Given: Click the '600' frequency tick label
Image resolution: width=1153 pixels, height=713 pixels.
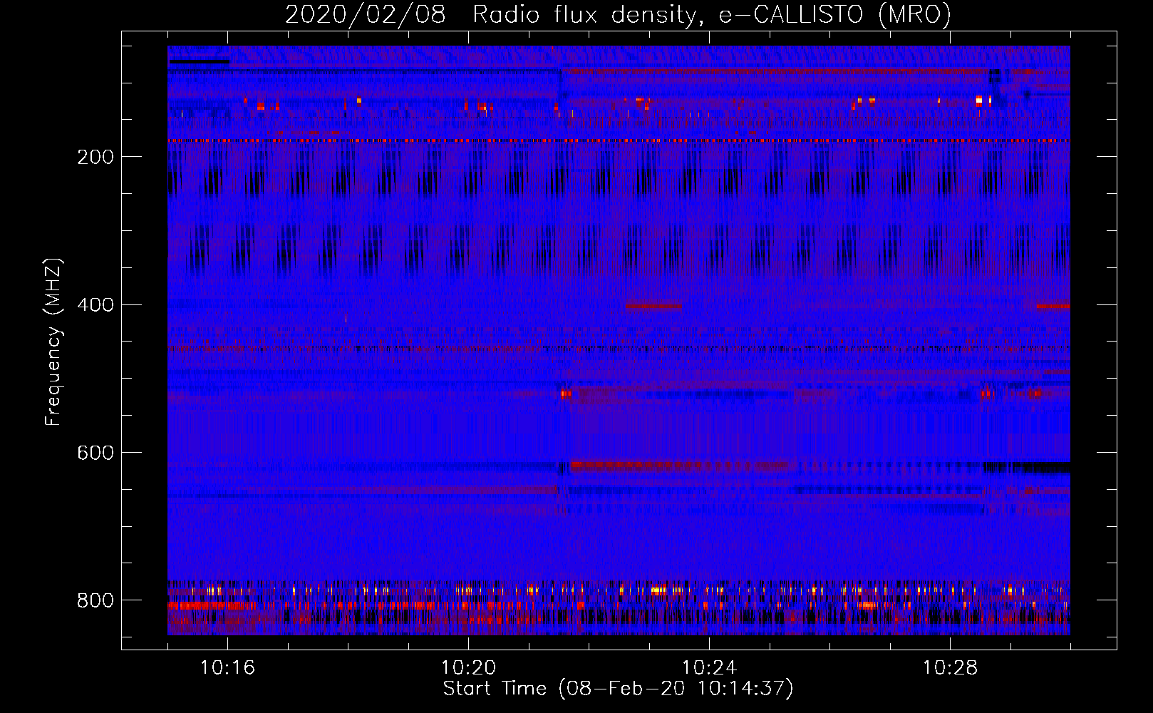Looking at the screenshot, I should pos(95,453).
